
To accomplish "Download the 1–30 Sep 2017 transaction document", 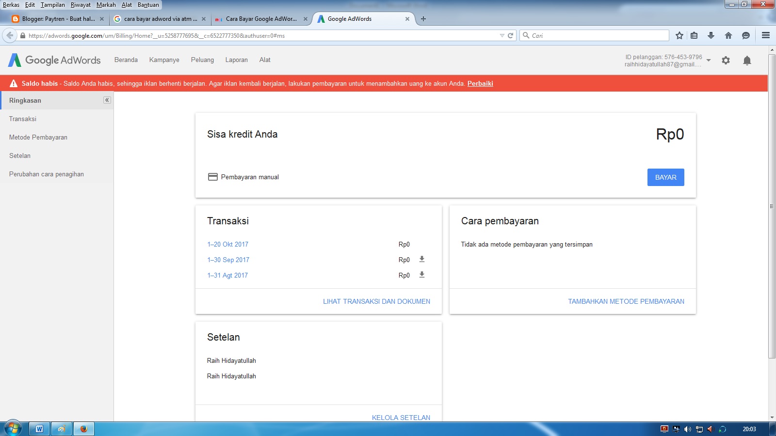I will coord(422,259).
